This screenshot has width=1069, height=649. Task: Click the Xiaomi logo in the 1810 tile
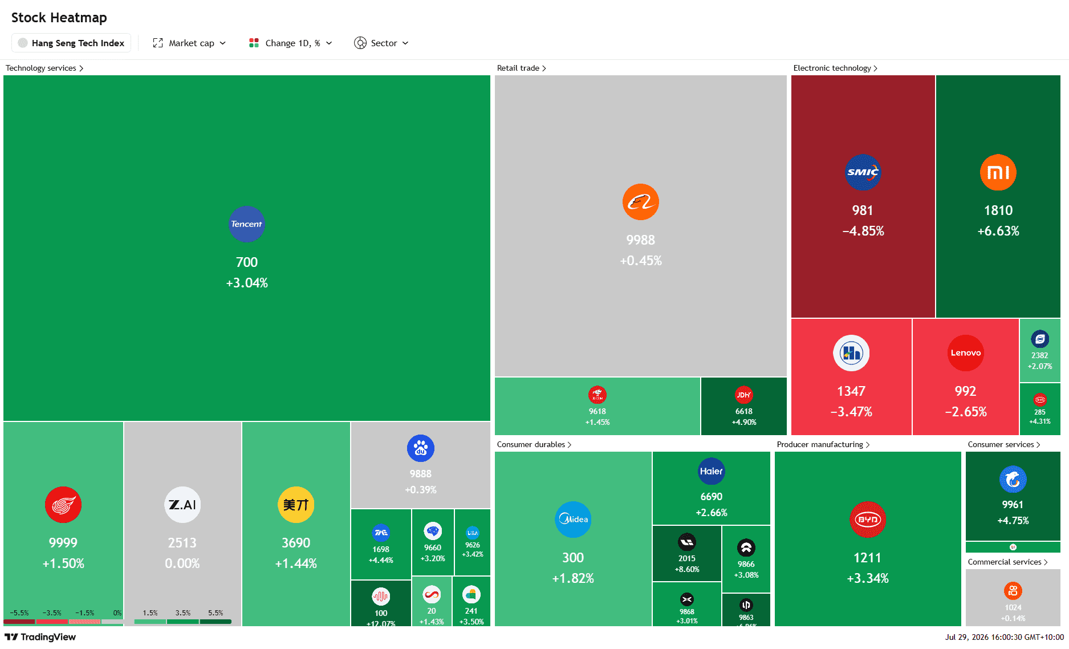pos(998,172)
